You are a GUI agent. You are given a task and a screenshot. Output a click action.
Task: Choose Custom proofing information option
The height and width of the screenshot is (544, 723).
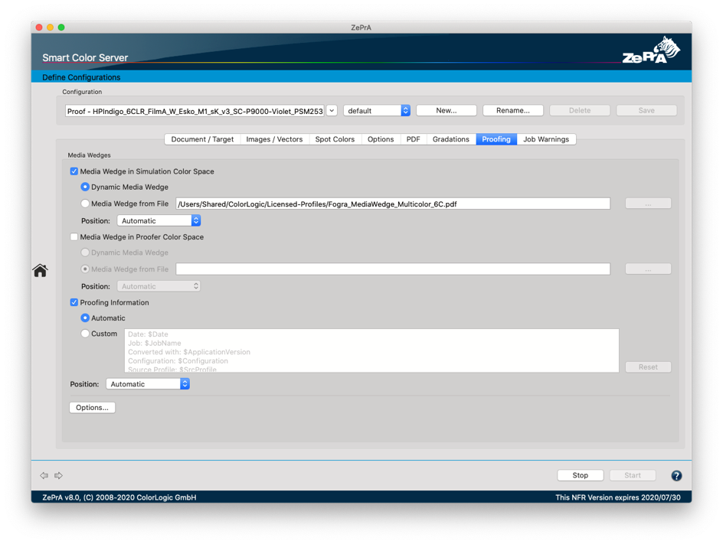[85, 334]
